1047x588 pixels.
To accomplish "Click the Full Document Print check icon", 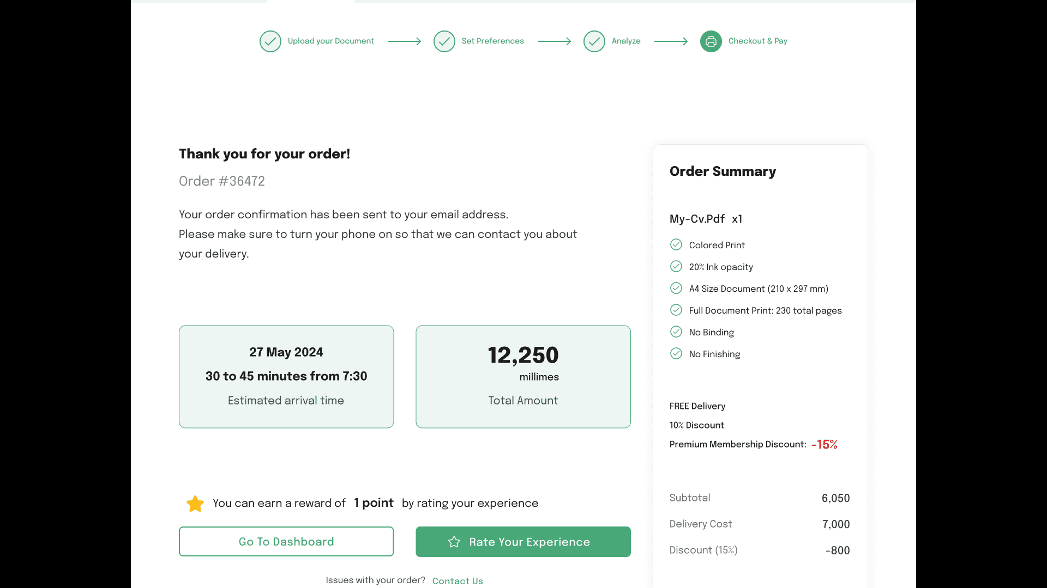I will pos(676,310).
